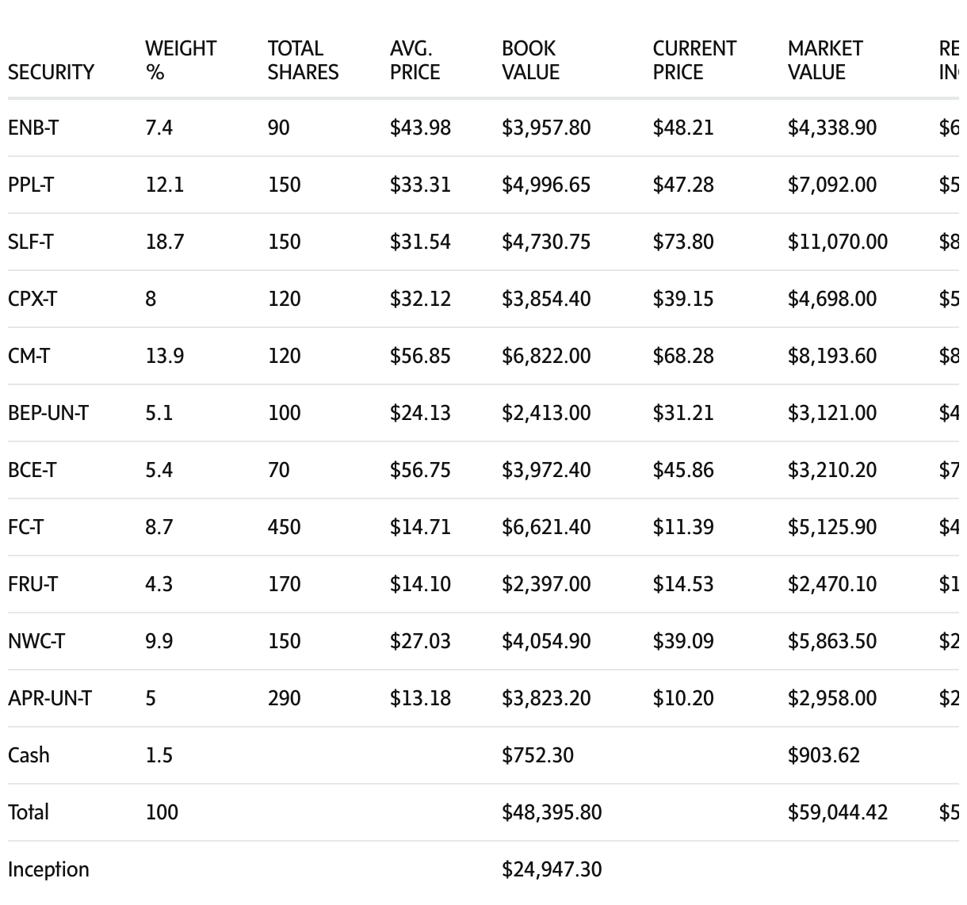967x905 pixels.
Task: Click the WEIGHT % column header
Action: (x=181, y=60)
